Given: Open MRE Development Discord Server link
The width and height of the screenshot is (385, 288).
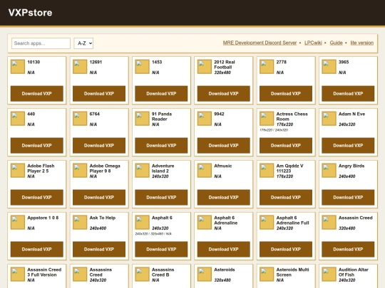Looking at the screenshot, I should [260, 43].
